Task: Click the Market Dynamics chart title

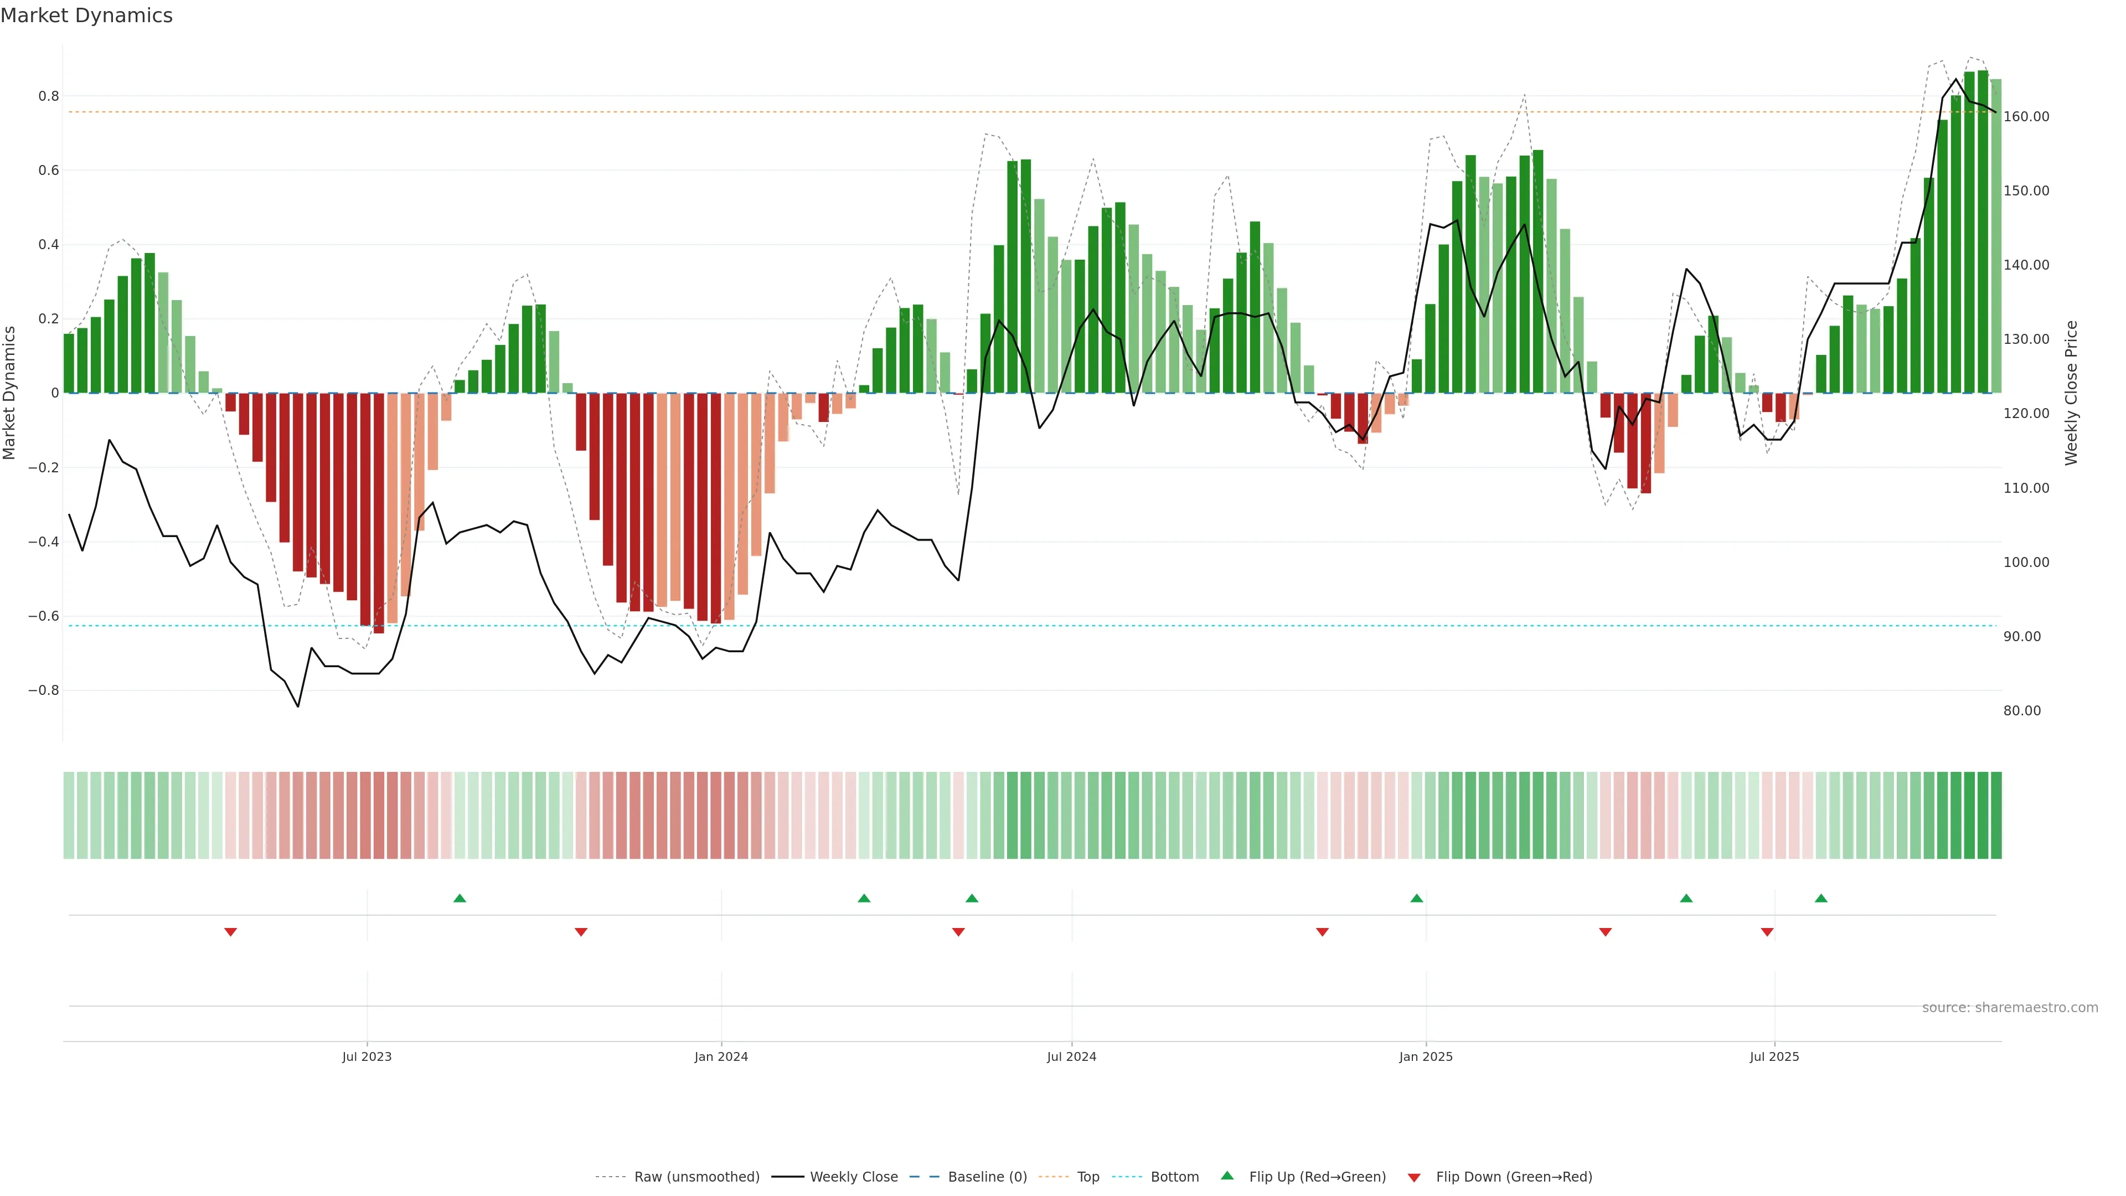Action: 87,16
